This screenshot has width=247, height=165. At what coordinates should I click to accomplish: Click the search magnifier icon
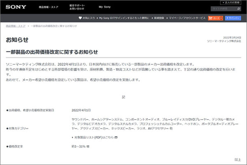click(x=239, y=9)
